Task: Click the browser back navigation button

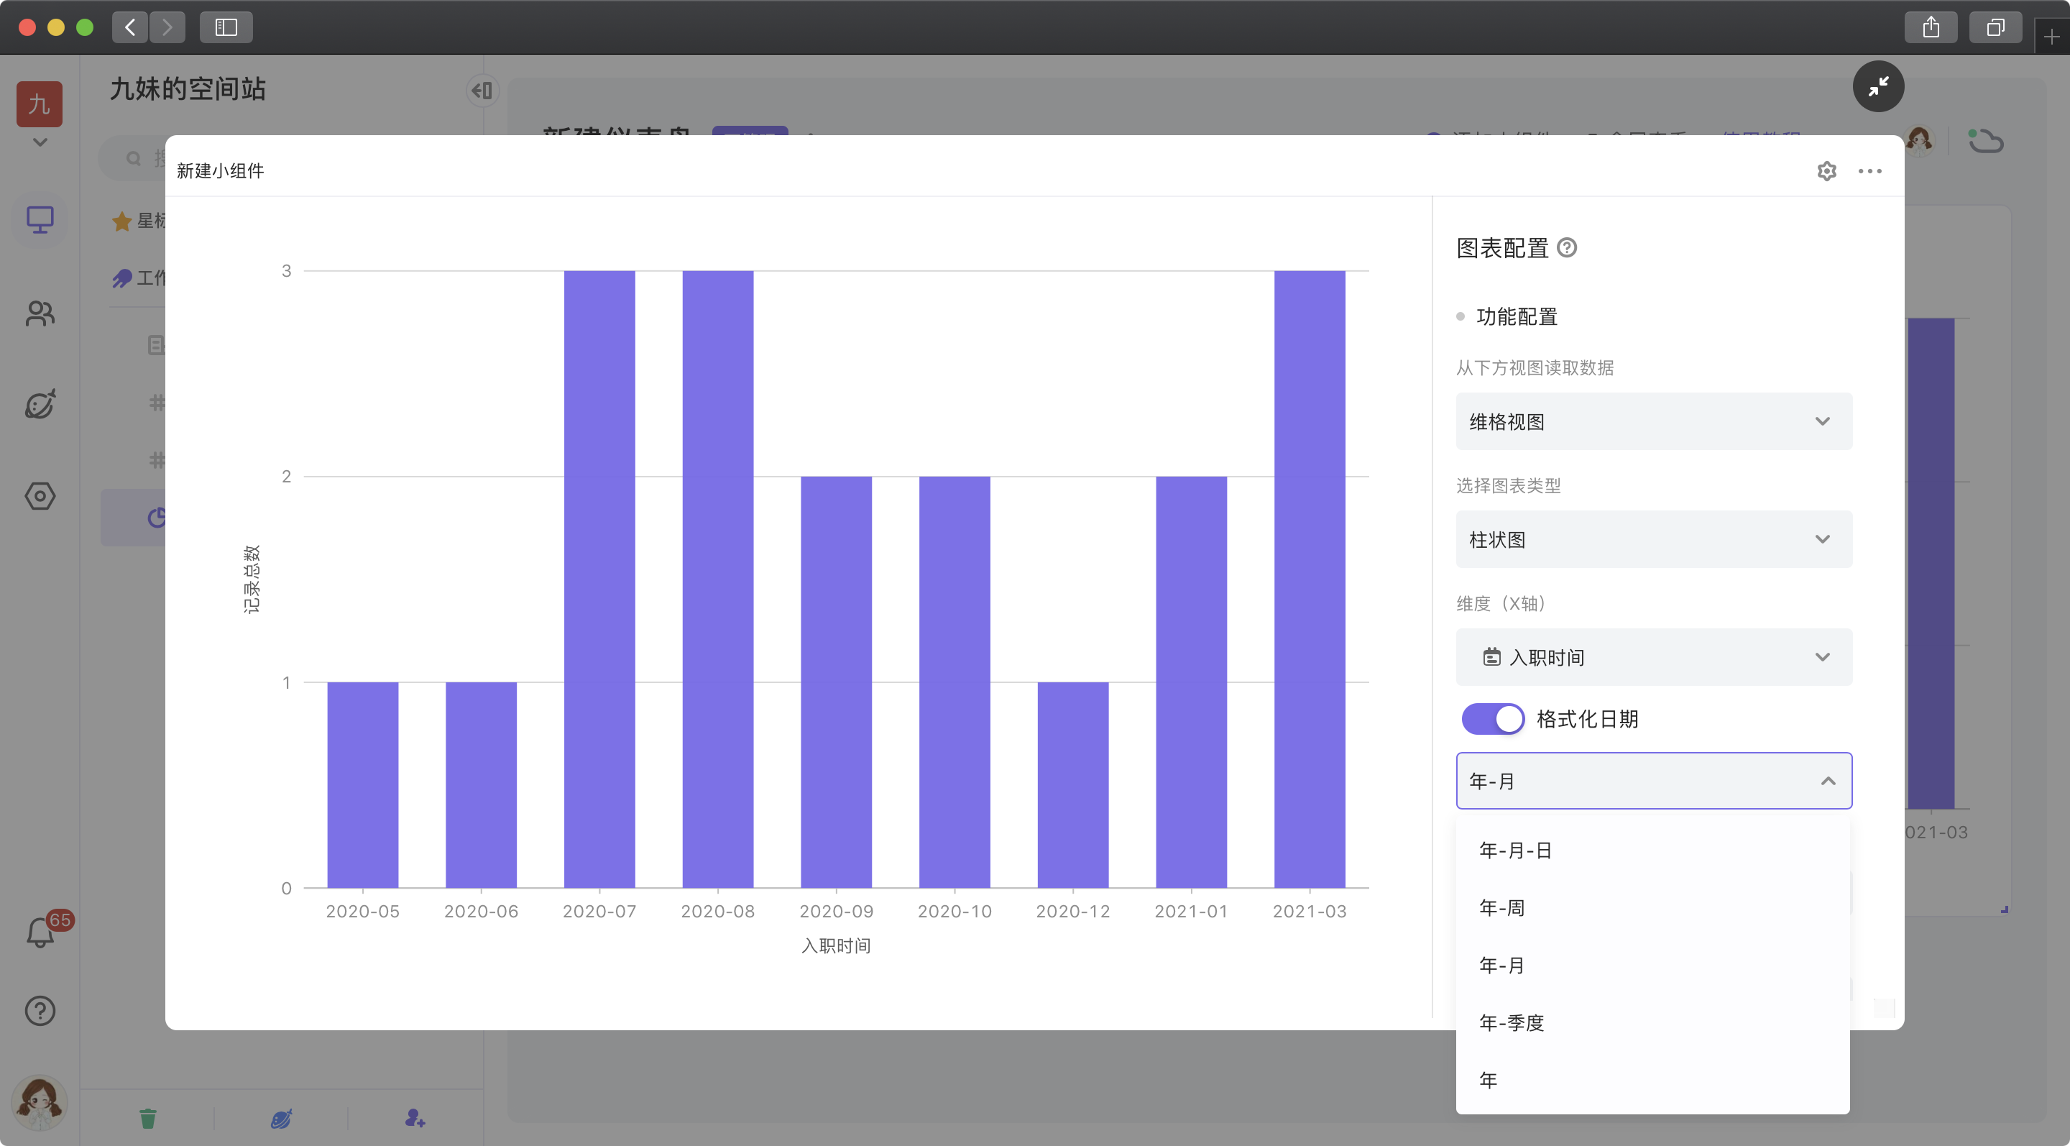Action: click(x=130, y=27)
